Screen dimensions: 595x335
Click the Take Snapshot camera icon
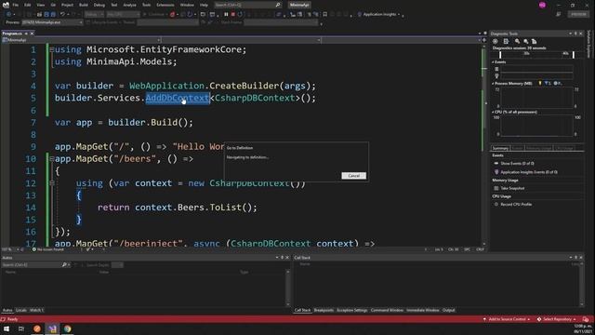click(496, 188)
